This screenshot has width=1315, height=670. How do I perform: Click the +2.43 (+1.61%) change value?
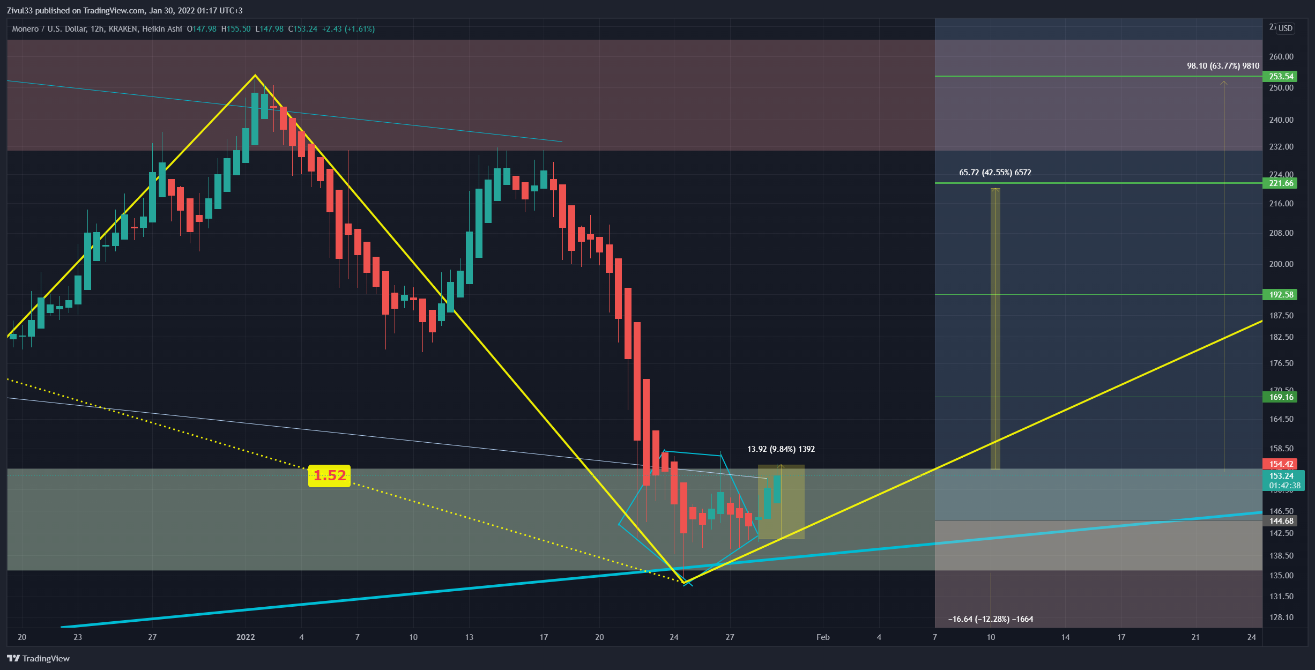click(x=348, y=29)
